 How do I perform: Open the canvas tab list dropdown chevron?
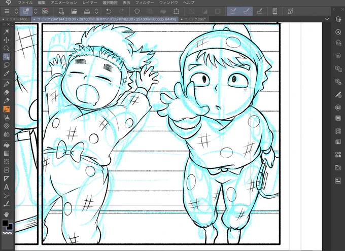point(327,19)
